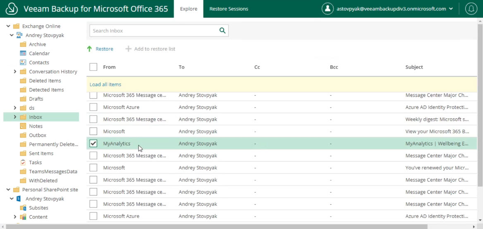The height and width of the screenshot is (229, 483).
Task: Check the select-all checkbox in header
Action: [x=93, y=67]
